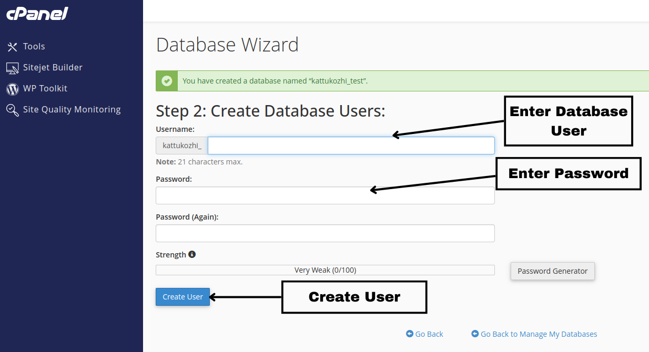Open the Tools menu item

(34, 47)
